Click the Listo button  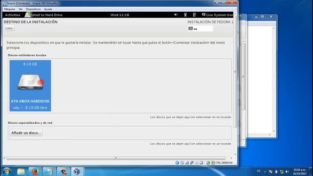[9, 28]
